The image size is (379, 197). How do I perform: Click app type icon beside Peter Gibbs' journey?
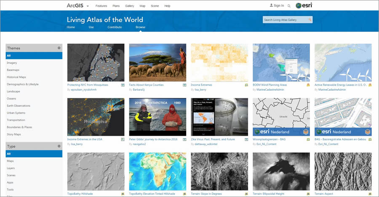pos(185,139)
